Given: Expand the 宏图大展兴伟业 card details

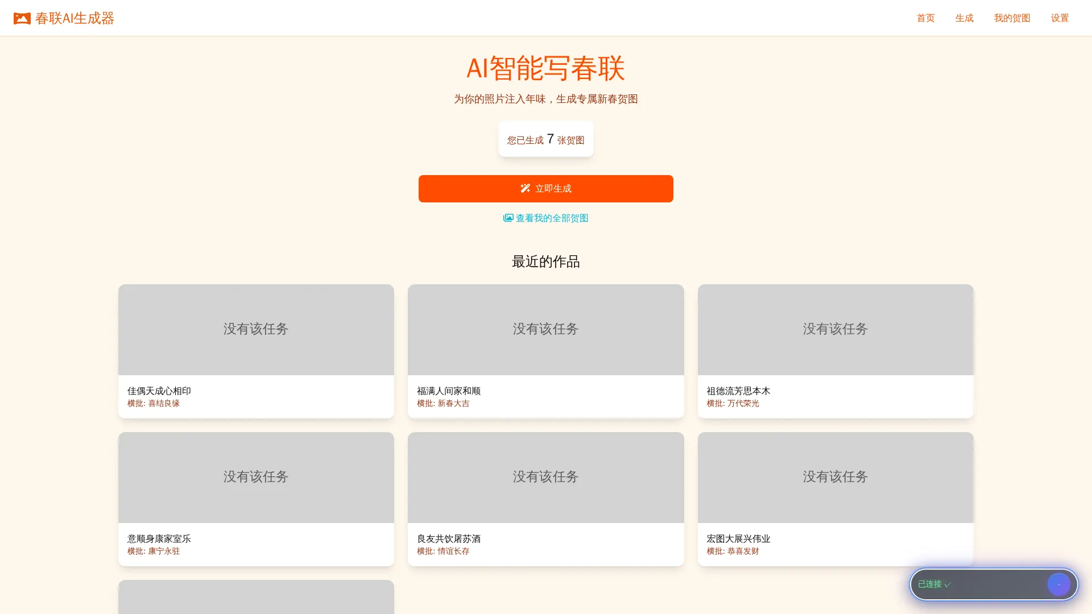Looking at the screenshot, I should (835, 499).
